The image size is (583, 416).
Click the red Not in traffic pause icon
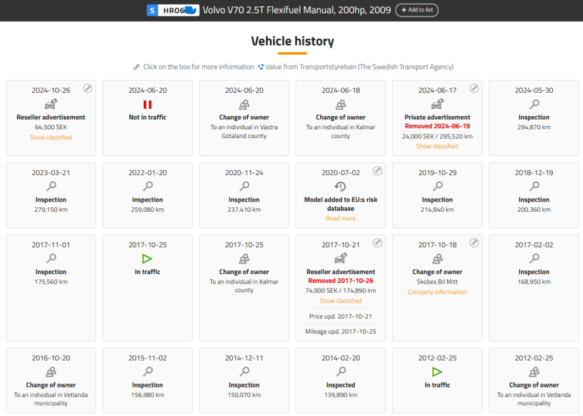[147, 104]
